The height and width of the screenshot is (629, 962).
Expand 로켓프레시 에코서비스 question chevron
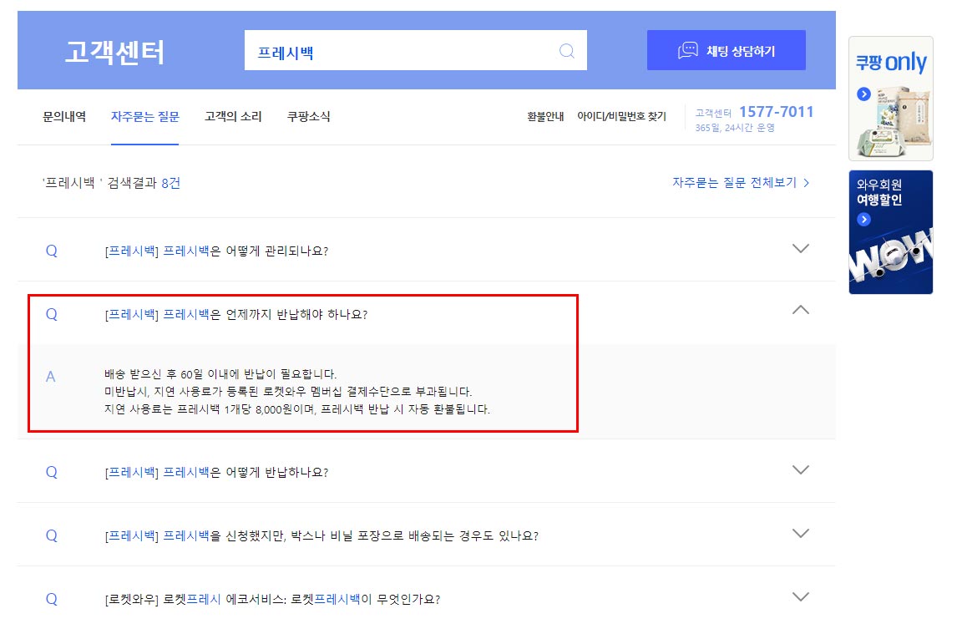pyautogui.click(x=801, y=597)
